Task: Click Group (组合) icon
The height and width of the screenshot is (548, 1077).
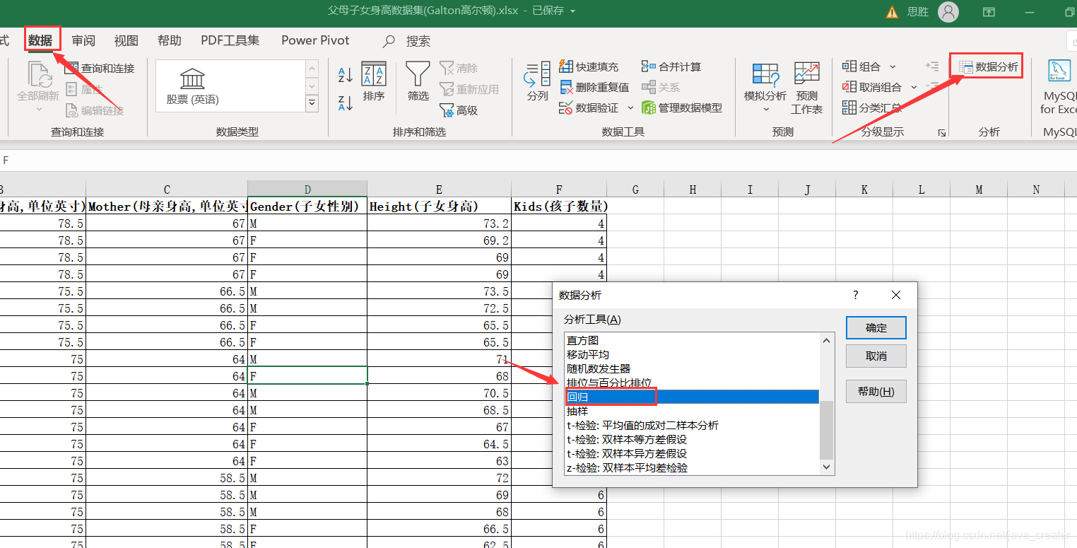Action: (x=849, y=66)
